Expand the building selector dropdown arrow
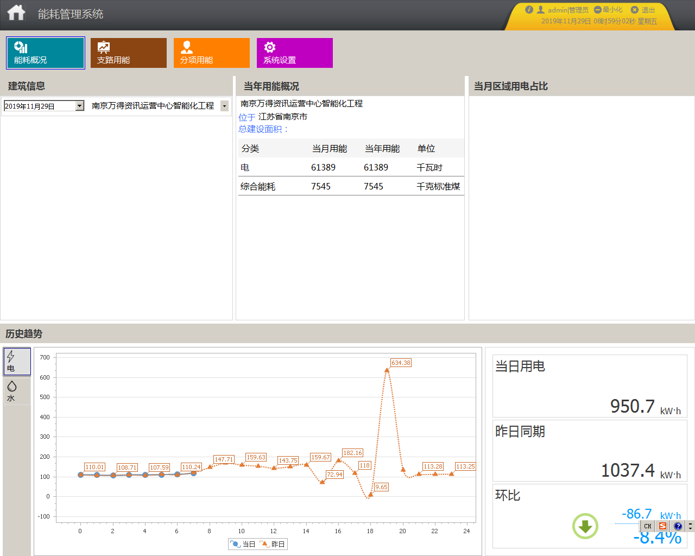Image resolution: width=695 pixels, height=556 pixels. pos(225,106)
